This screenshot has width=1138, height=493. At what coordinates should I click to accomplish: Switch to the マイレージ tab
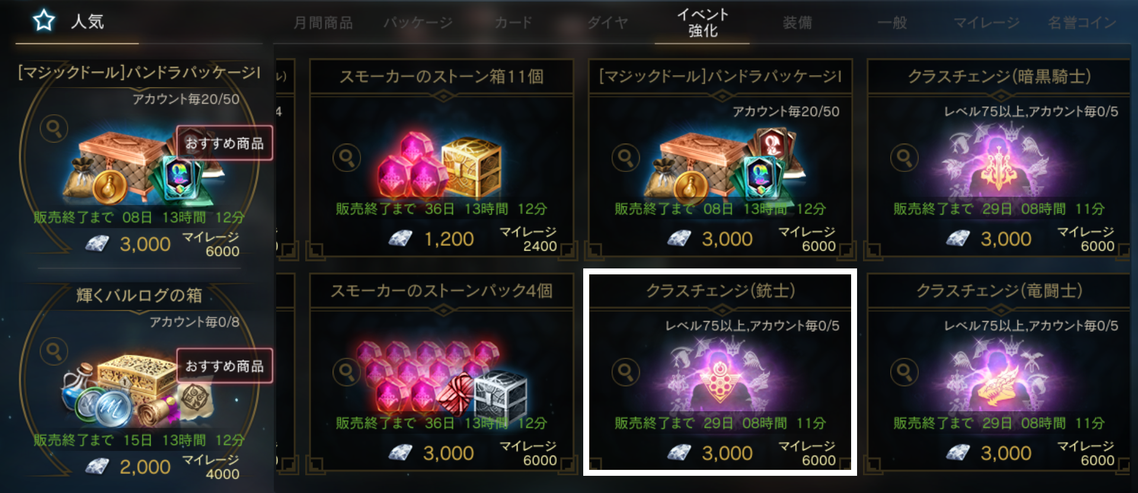coord(986,23)
